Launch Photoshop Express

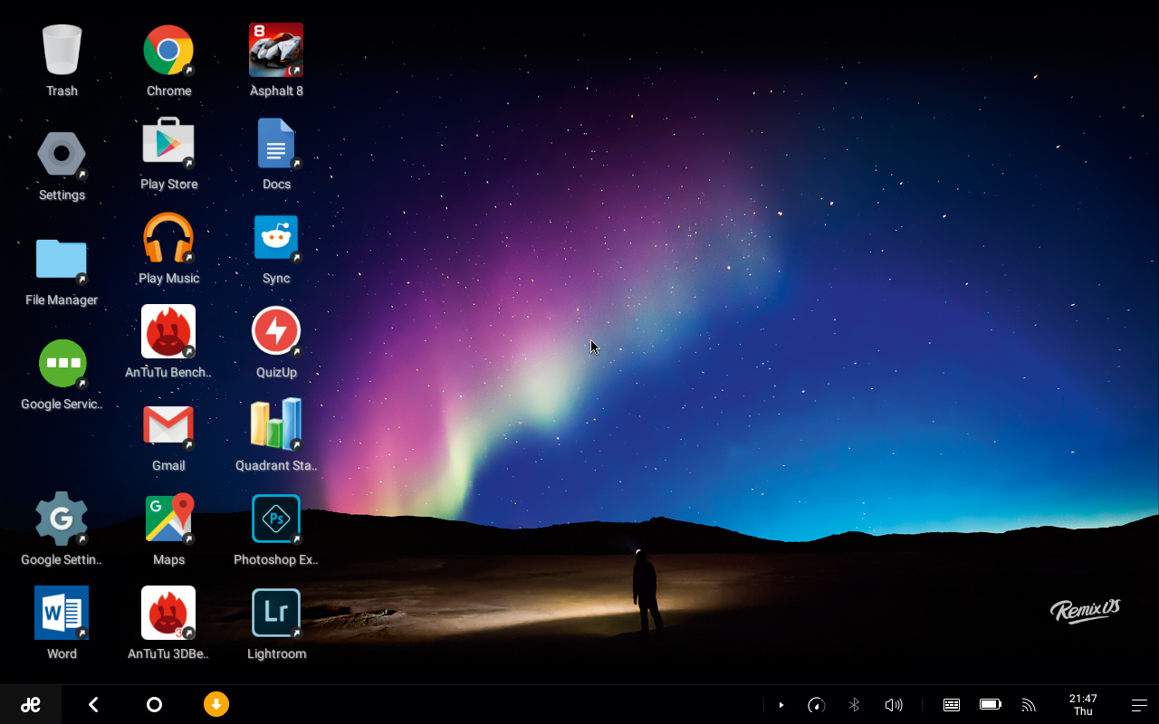[x=276, y=519]
